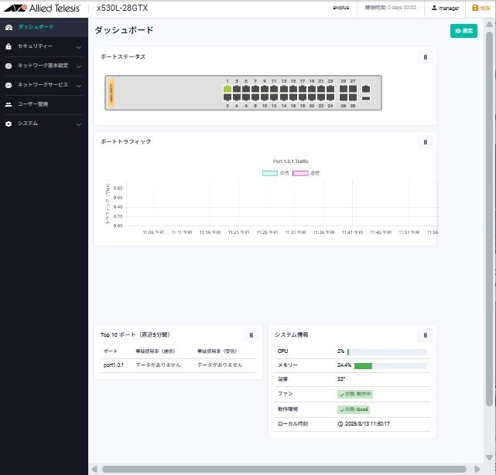Open the ポートトラフィック panel options icon
This screenshot has width=496, height=475.
tap(425, 142)
